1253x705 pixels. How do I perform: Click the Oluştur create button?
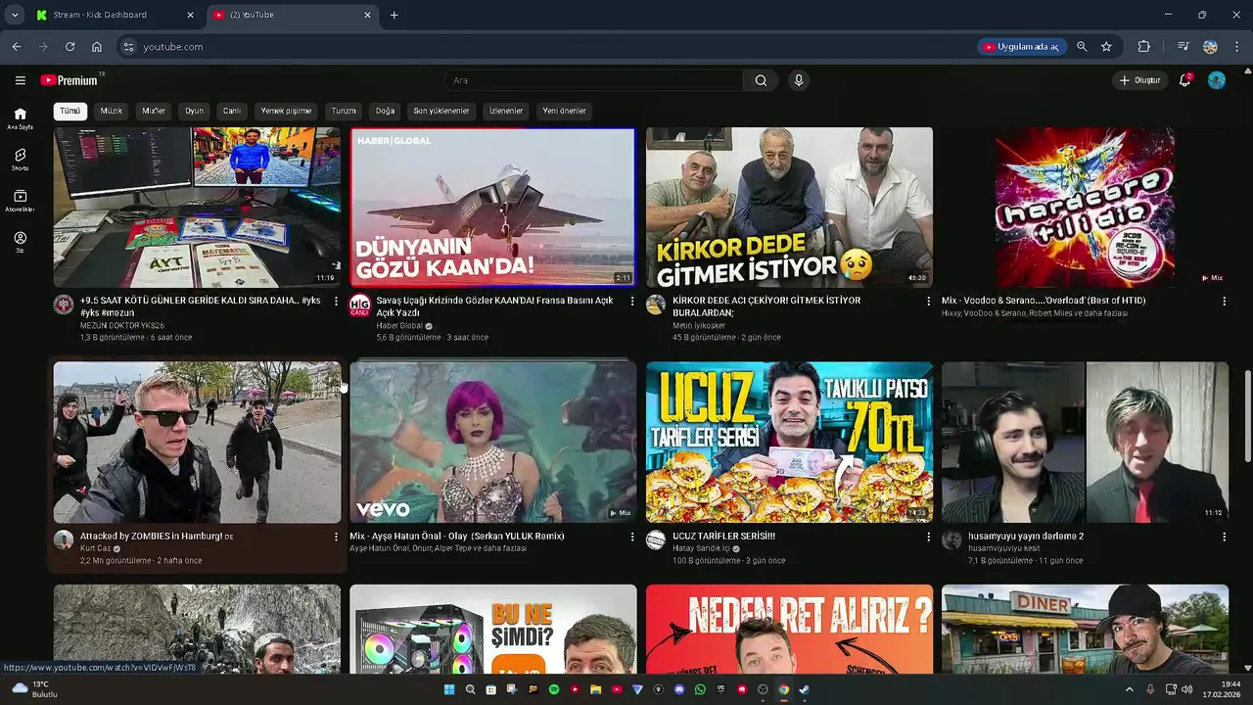[x=1140, y=80]
